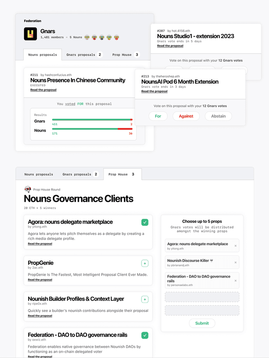
Task: Remove Federation rails from chosen props
Action: pos(236,281)
